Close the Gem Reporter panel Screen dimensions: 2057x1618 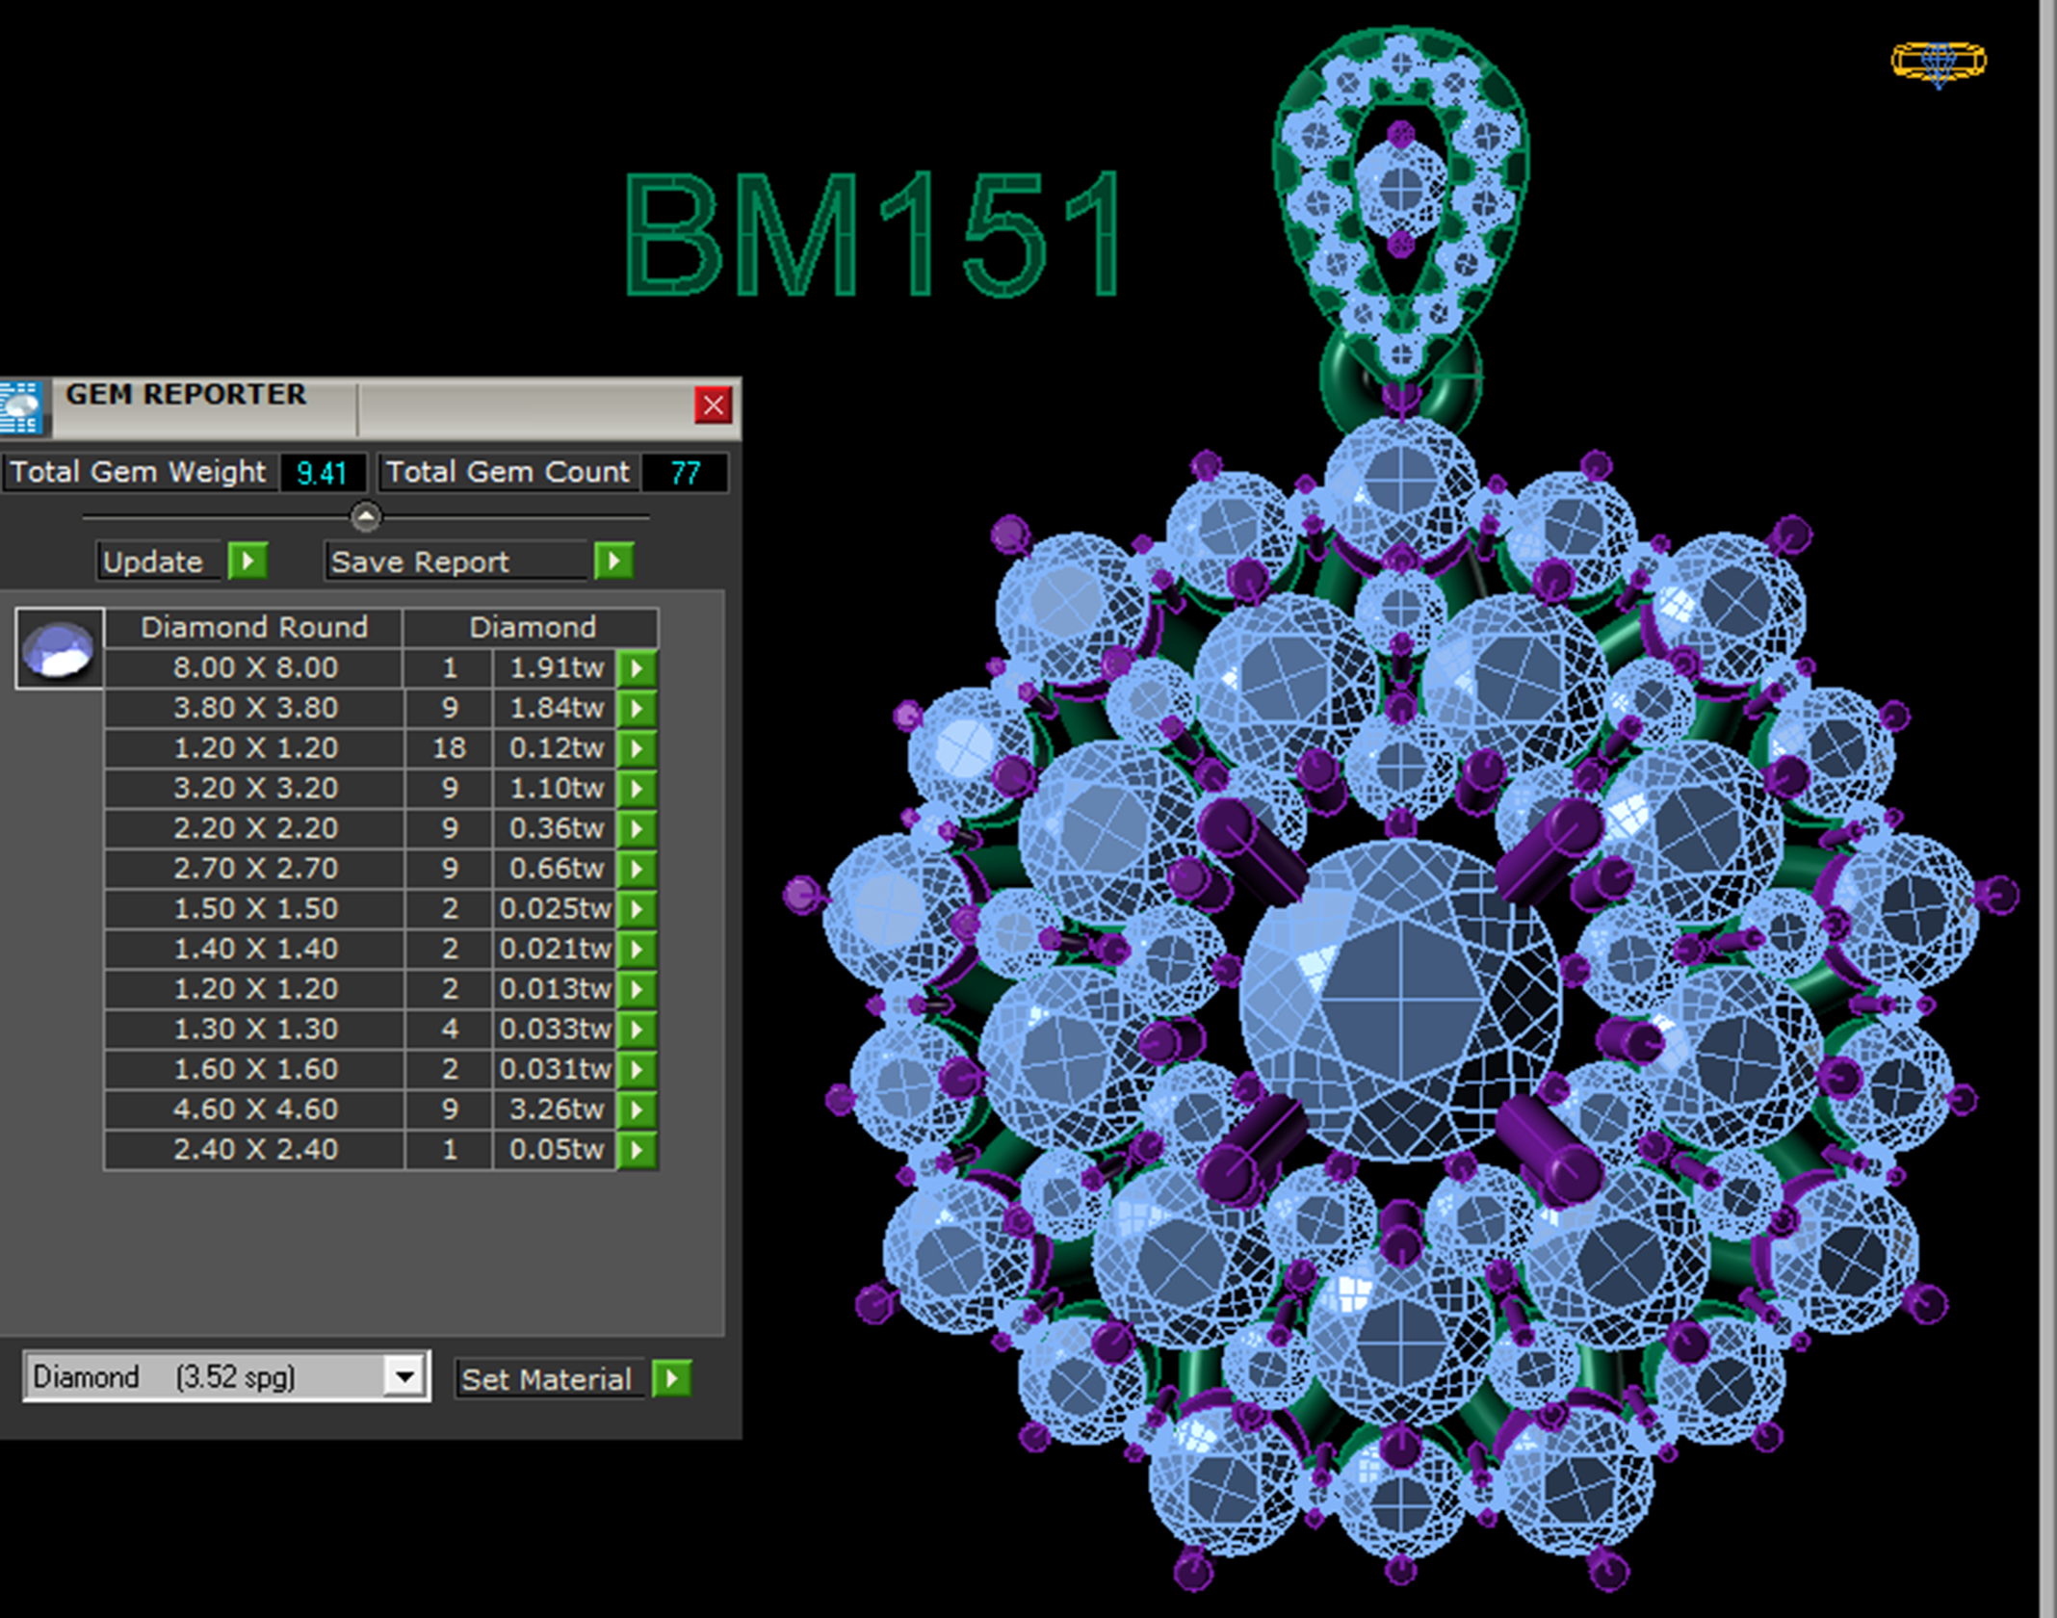pyautogui.click(x=713, y=405)
